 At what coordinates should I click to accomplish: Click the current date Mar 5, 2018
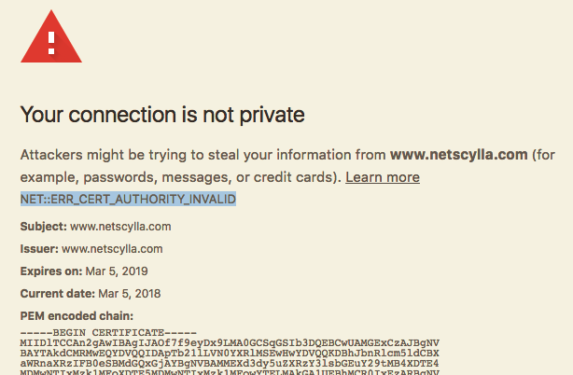(x=130, y=294)
